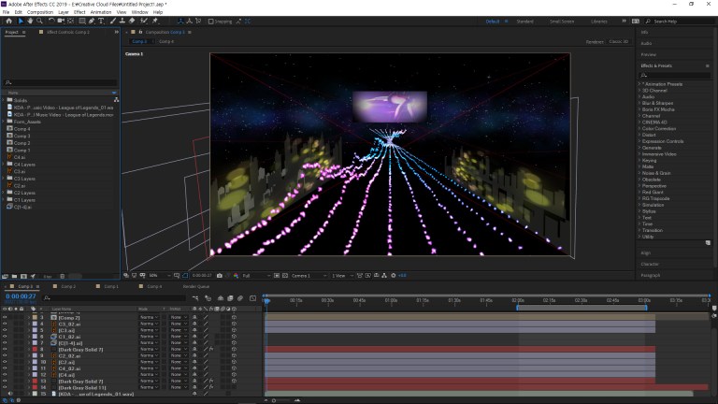Switch to the Standard workspace
Image resolution: width=718 pixels, height=404 pixels.
[x=525, y=21]
